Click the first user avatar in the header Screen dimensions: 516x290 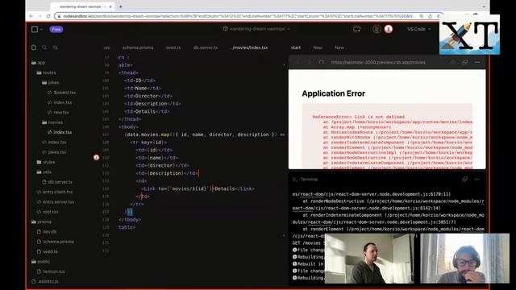(377, 29)
